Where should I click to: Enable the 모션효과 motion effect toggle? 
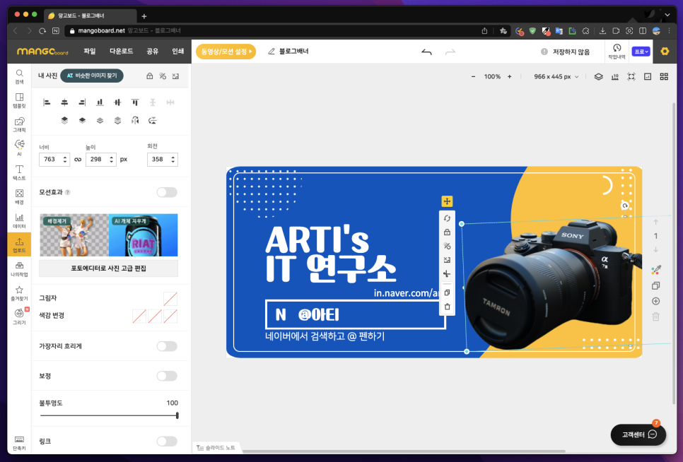coord(167,192)
